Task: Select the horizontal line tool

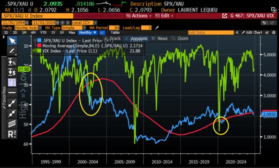Action: (x=12, y=93)
